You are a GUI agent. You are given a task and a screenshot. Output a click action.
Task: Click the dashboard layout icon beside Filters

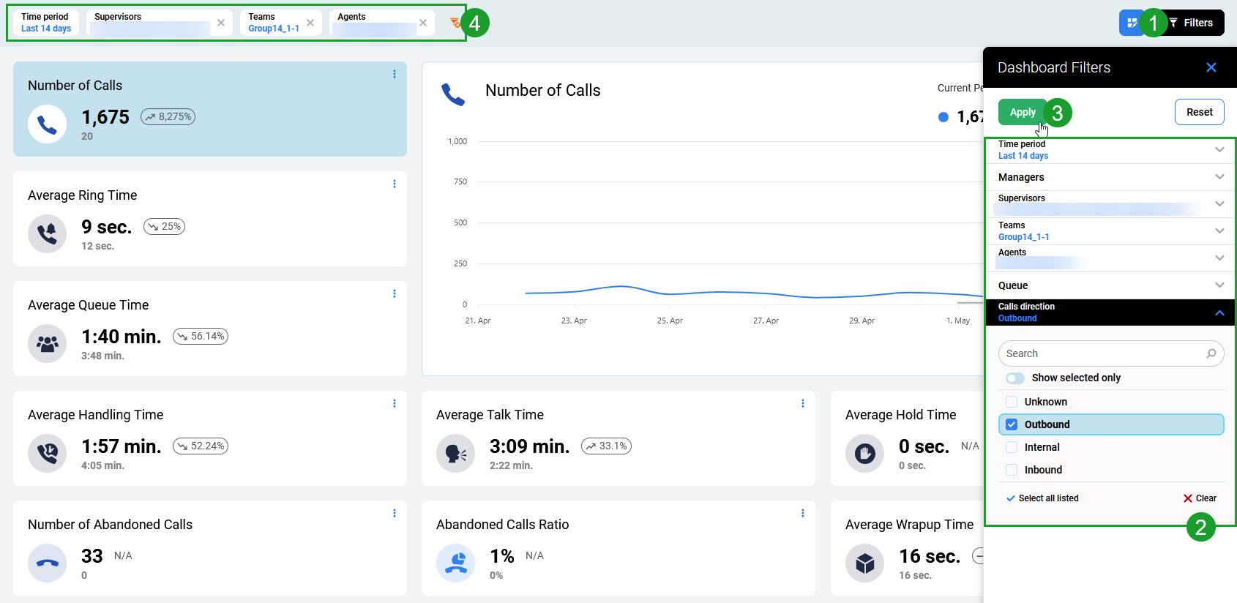coord(1132,23)
